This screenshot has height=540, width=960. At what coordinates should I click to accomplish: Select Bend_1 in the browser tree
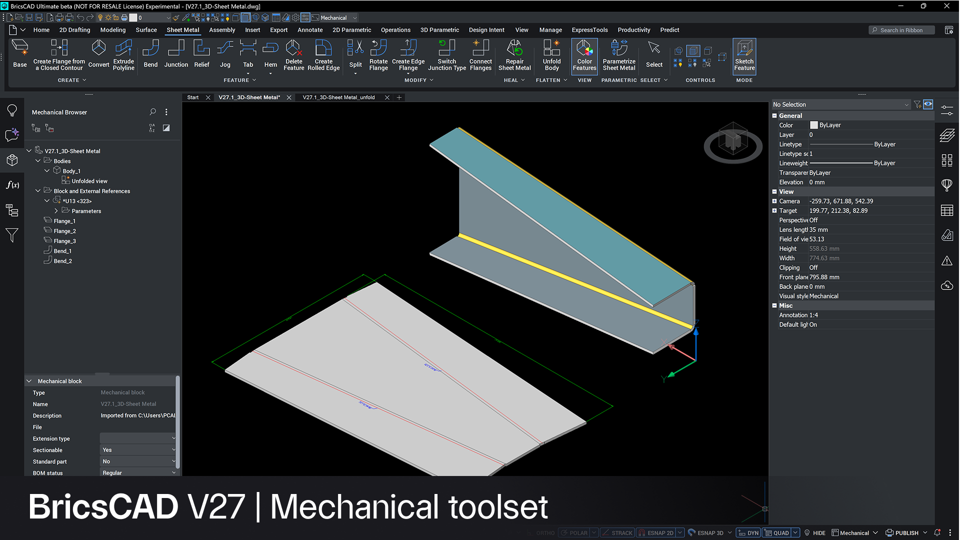pyautogui.click(x=62, y=251)
